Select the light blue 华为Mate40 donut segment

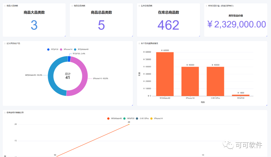coord(51,76)
